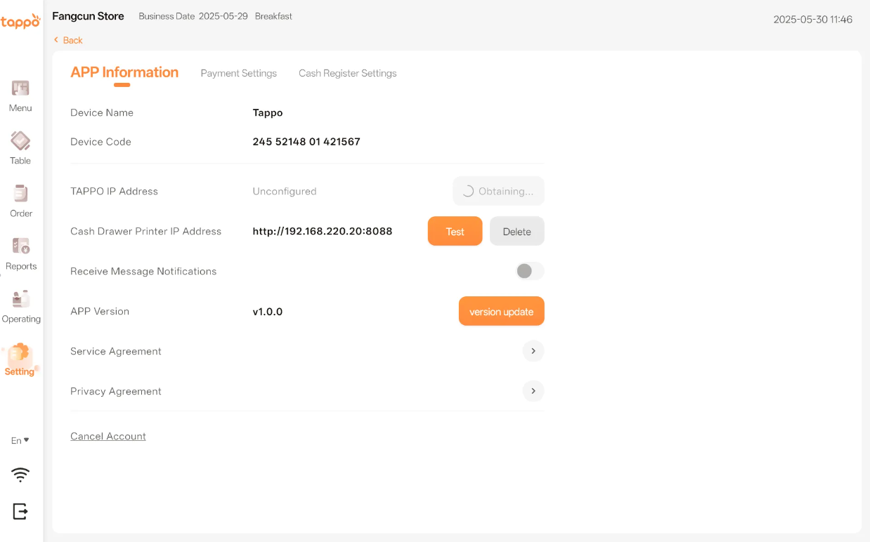Image resolution: width=870 pixels, height=542 pixels.
Task: Go to the Table section icon
Action: click(20, 142)
